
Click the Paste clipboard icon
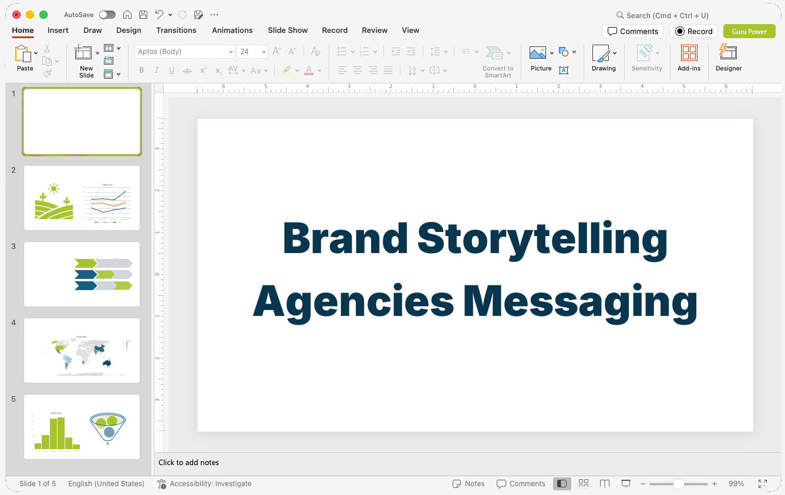point(23,54)
